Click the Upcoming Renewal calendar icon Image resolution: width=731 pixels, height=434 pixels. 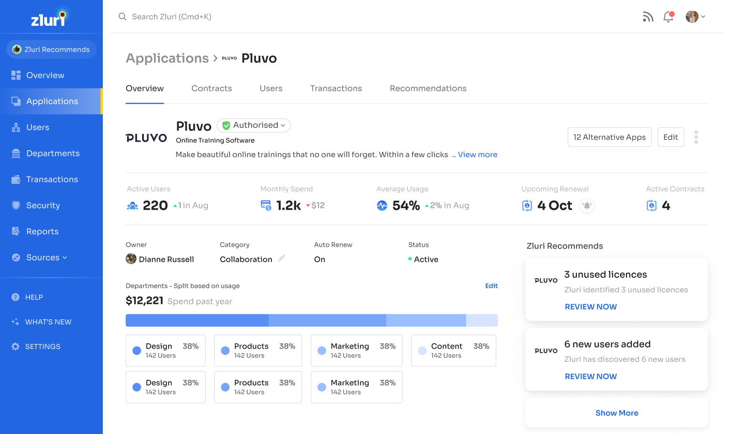pyautogui.click(x=527, y=206)
